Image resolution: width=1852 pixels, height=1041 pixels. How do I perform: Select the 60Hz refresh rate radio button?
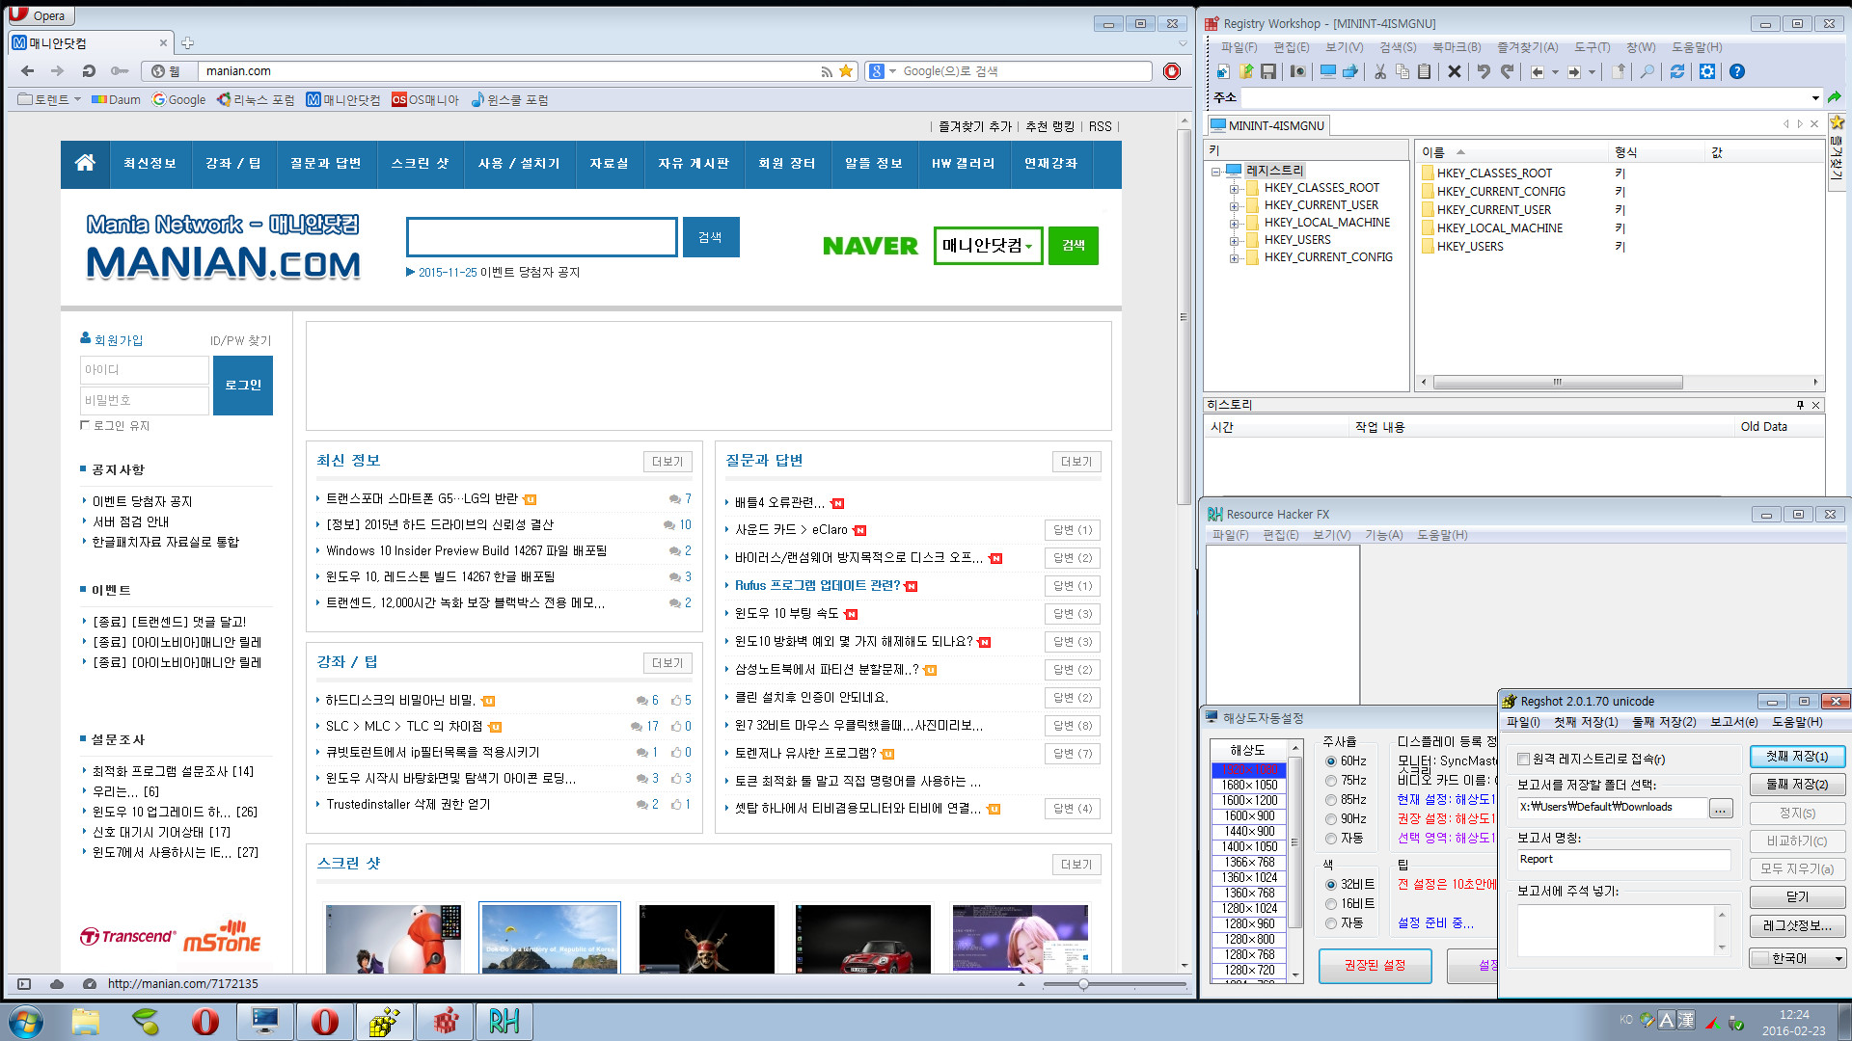pos(1331,761)
